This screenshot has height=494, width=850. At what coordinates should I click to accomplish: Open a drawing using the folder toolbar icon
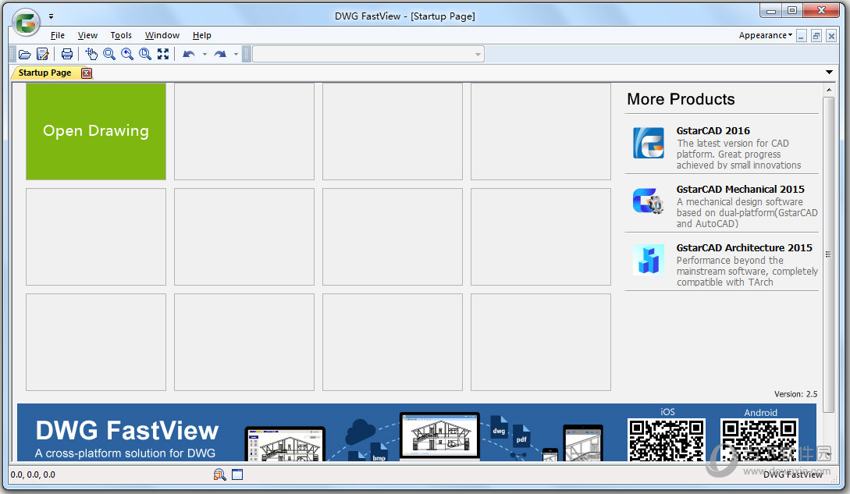24,54
